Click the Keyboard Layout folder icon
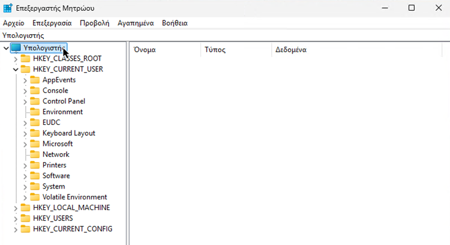Image resolution: width=450 pixels, height=245 pixels. click(35, 133)
